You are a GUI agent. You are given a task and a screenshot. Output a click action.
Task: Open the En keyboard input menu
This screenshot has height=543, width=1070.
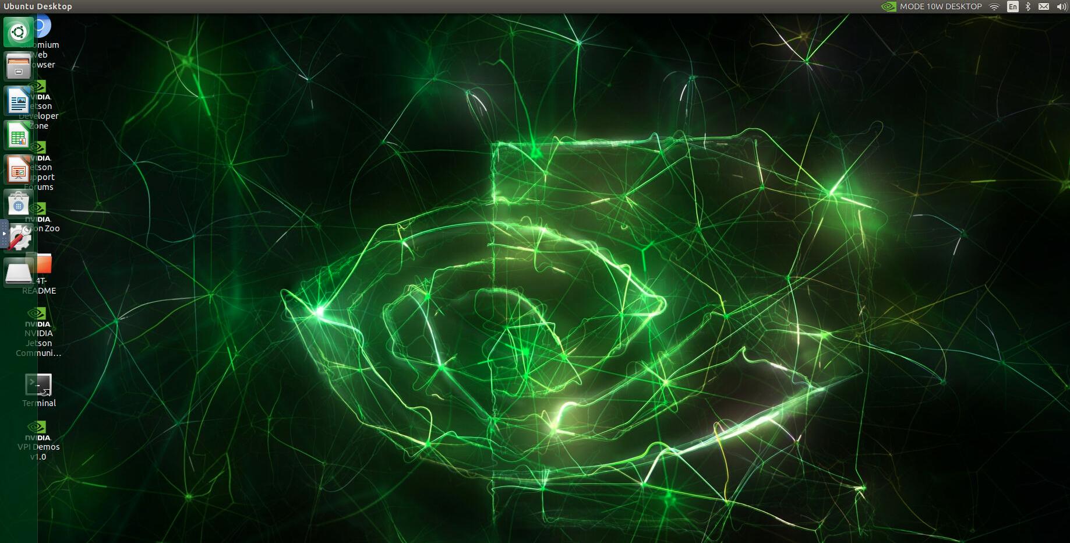coord(1013,6)
